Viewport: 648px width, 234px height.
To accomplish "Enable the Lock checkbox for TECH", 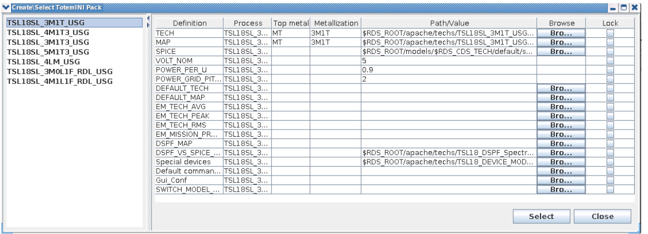I will [x=610, y=33].
